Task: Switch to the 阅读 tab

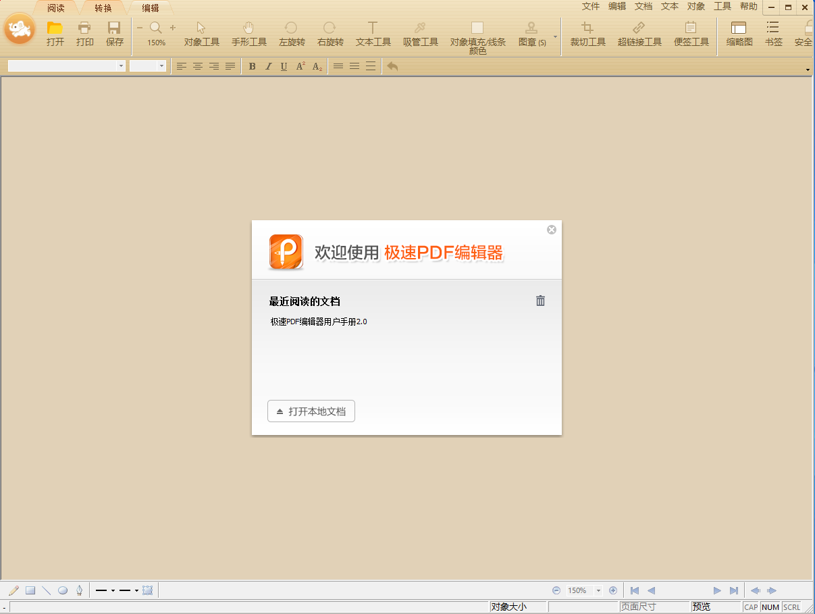Action: (56, 8)
